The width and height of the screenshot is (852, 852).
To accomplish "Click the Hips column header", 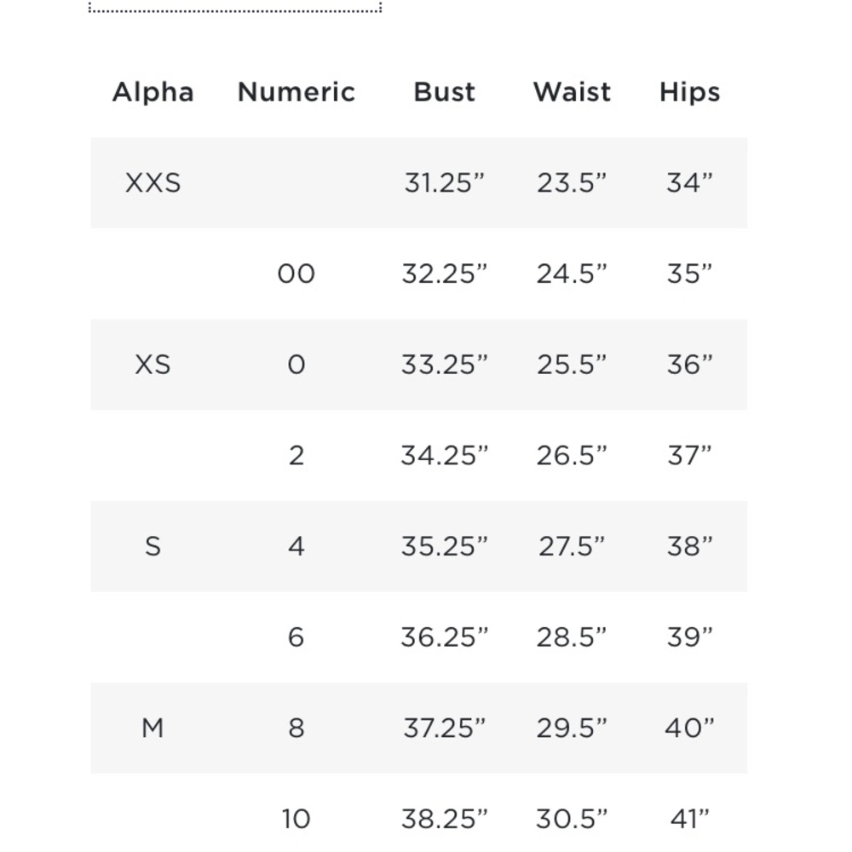I will 689,92.
